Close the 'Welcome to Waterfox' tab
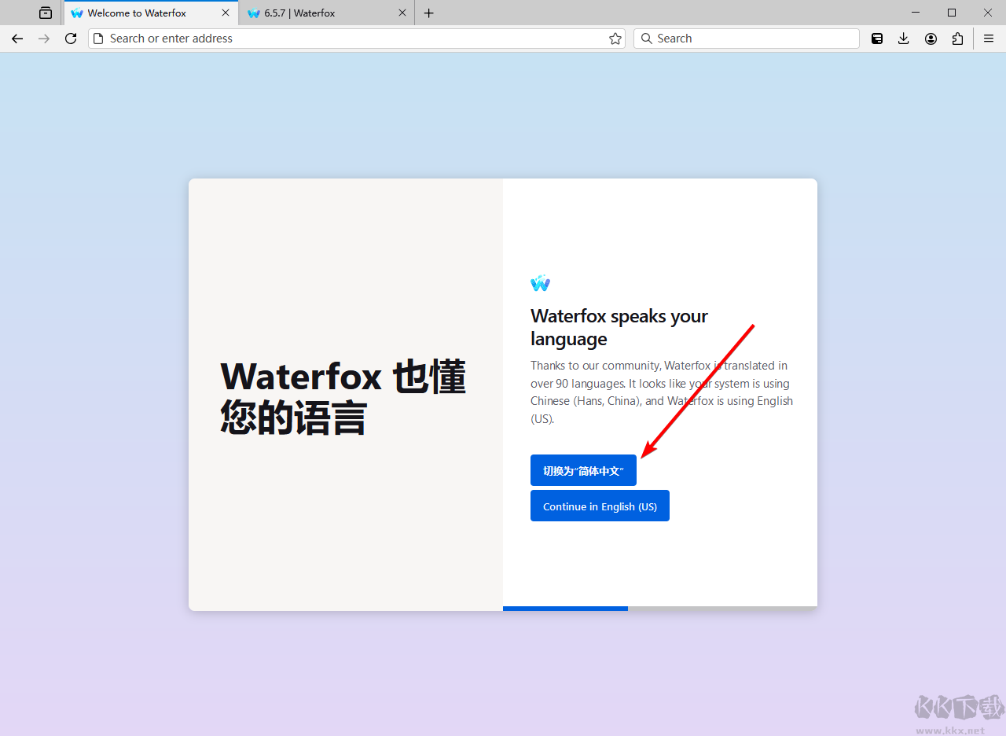The width and height of the screenshot is (1006, 736). (x=226, y=13)
